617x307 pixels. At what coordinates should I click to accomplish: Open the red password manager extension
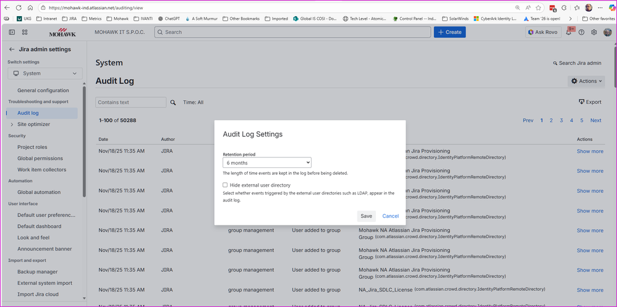(x=553, y=7)
